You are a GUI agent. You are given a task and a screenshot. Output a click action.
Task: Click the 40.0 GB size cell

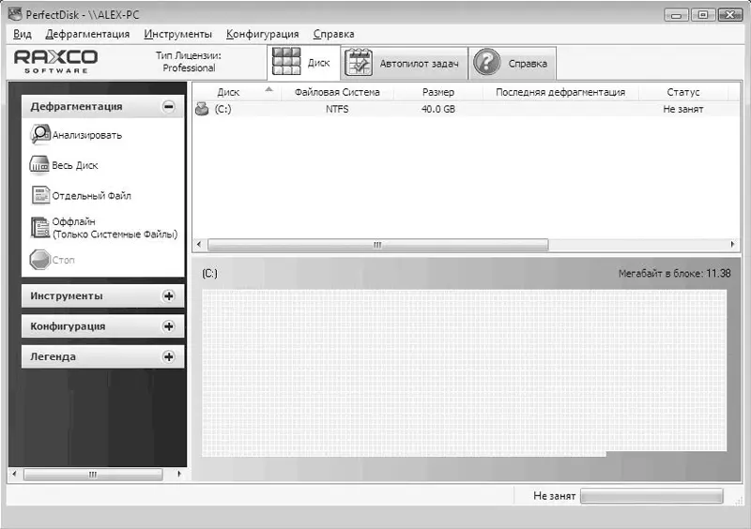(x=438, y=109)
